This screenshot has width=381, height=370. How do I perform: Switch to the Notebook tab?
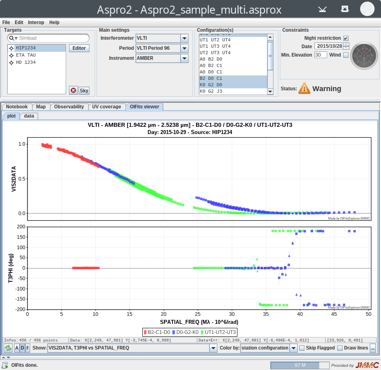(17, 107)
